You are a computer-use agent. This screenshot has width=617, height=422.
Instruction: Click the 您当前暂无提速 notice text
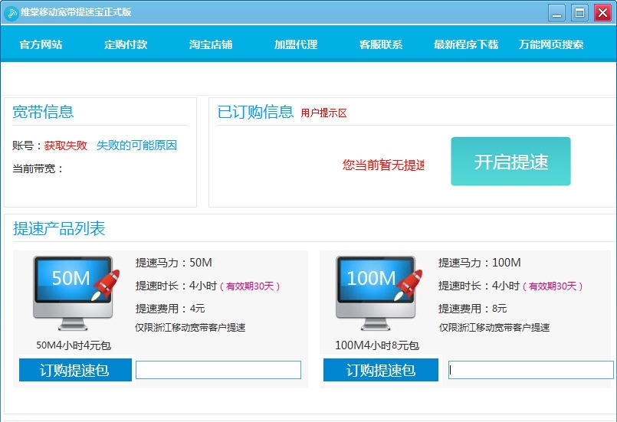click(383, 165)
